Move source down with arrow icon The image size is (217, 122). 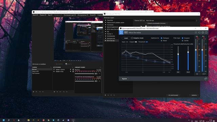[67, 92]
